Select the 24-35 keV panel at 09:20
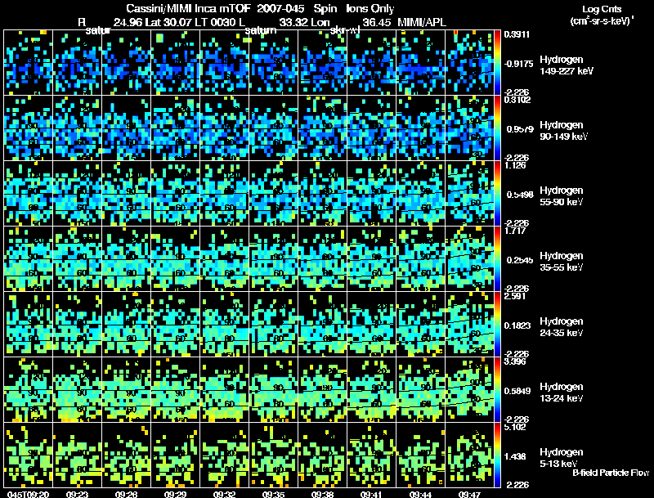 pyautogui.click(x=29, y=325)
